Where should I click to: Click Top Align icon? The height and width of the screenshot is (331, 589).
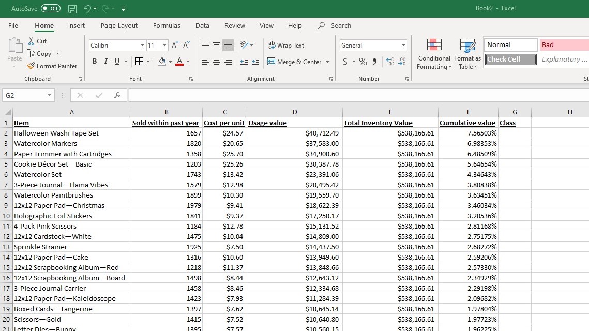coord(205,45)
